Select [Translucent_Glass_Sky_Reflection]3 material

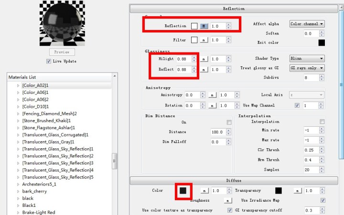point(58,163)
